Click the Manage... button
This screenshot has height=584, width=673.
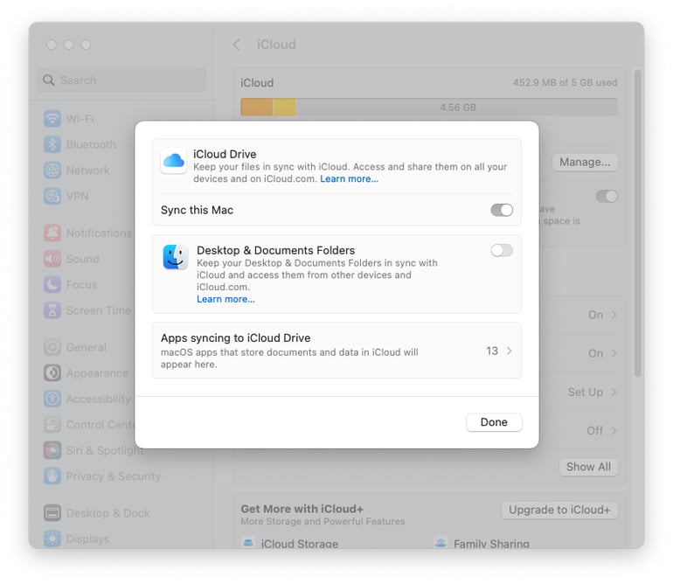click(585, 163)
